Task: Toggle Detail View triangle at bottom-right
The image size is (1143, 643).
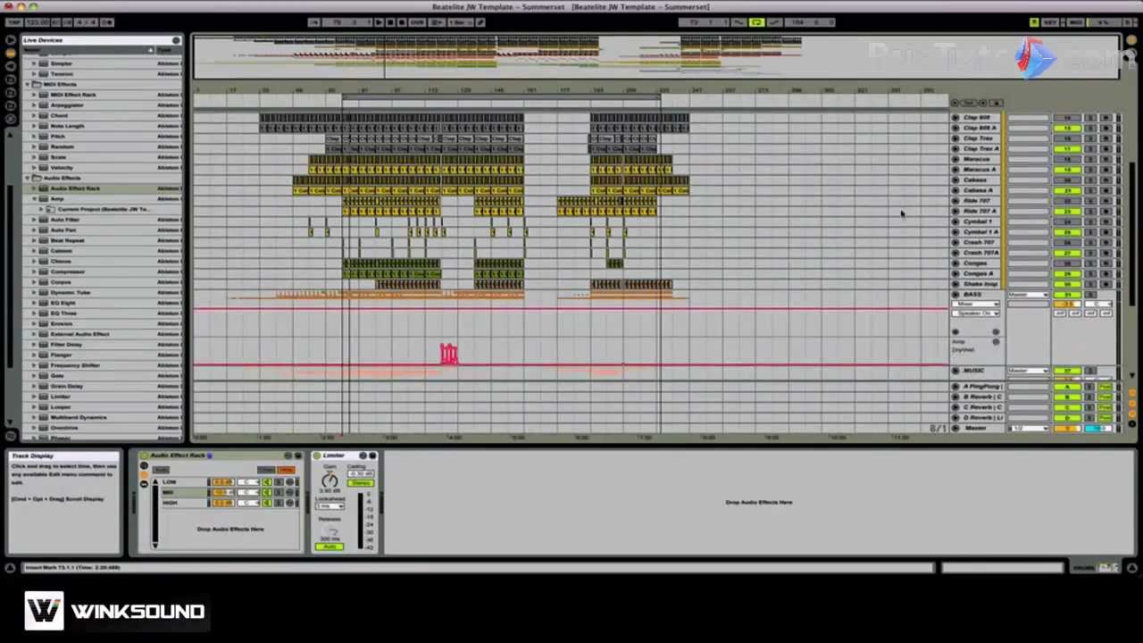Action: (x=1131, y=567)
